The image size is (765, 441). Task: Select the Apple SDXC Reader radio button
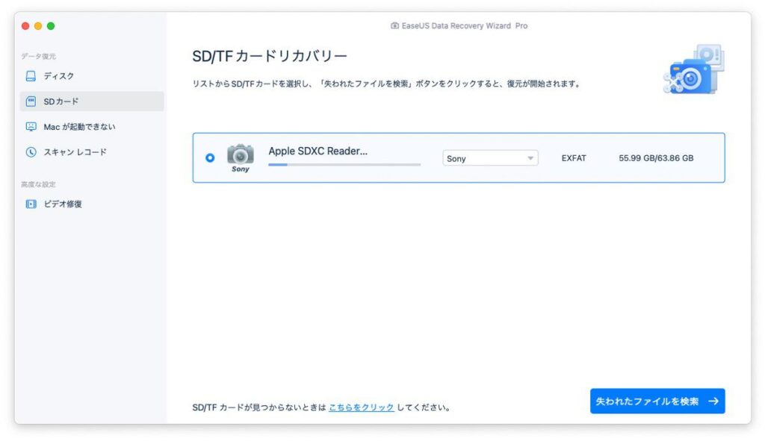210,158
